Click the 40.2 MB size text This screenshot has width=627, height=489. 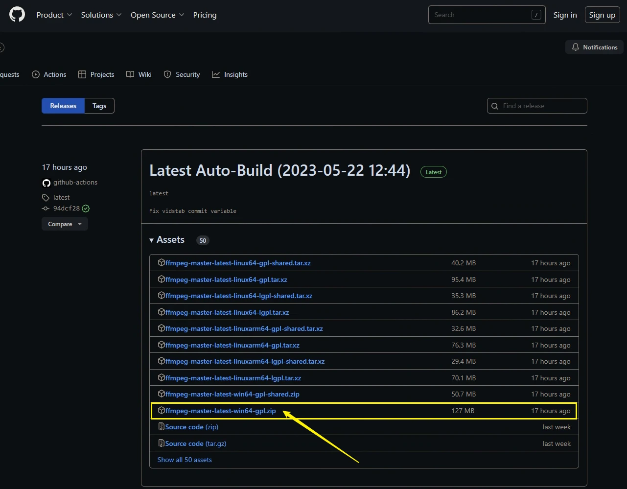click(464, 263)
